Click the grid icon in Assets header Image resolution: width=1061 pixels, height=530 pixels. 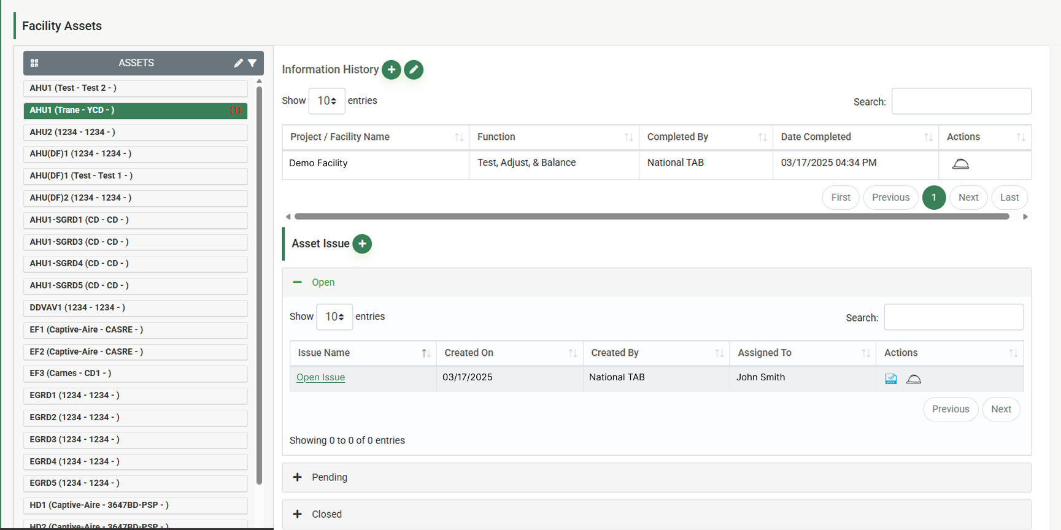[x=34, y=63]
